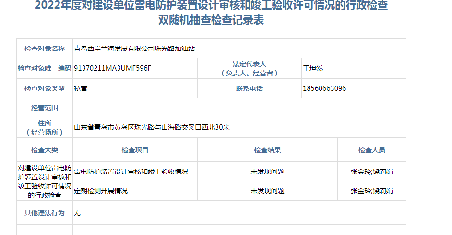Click the 检查对象名称 label cell

(45, 49)
